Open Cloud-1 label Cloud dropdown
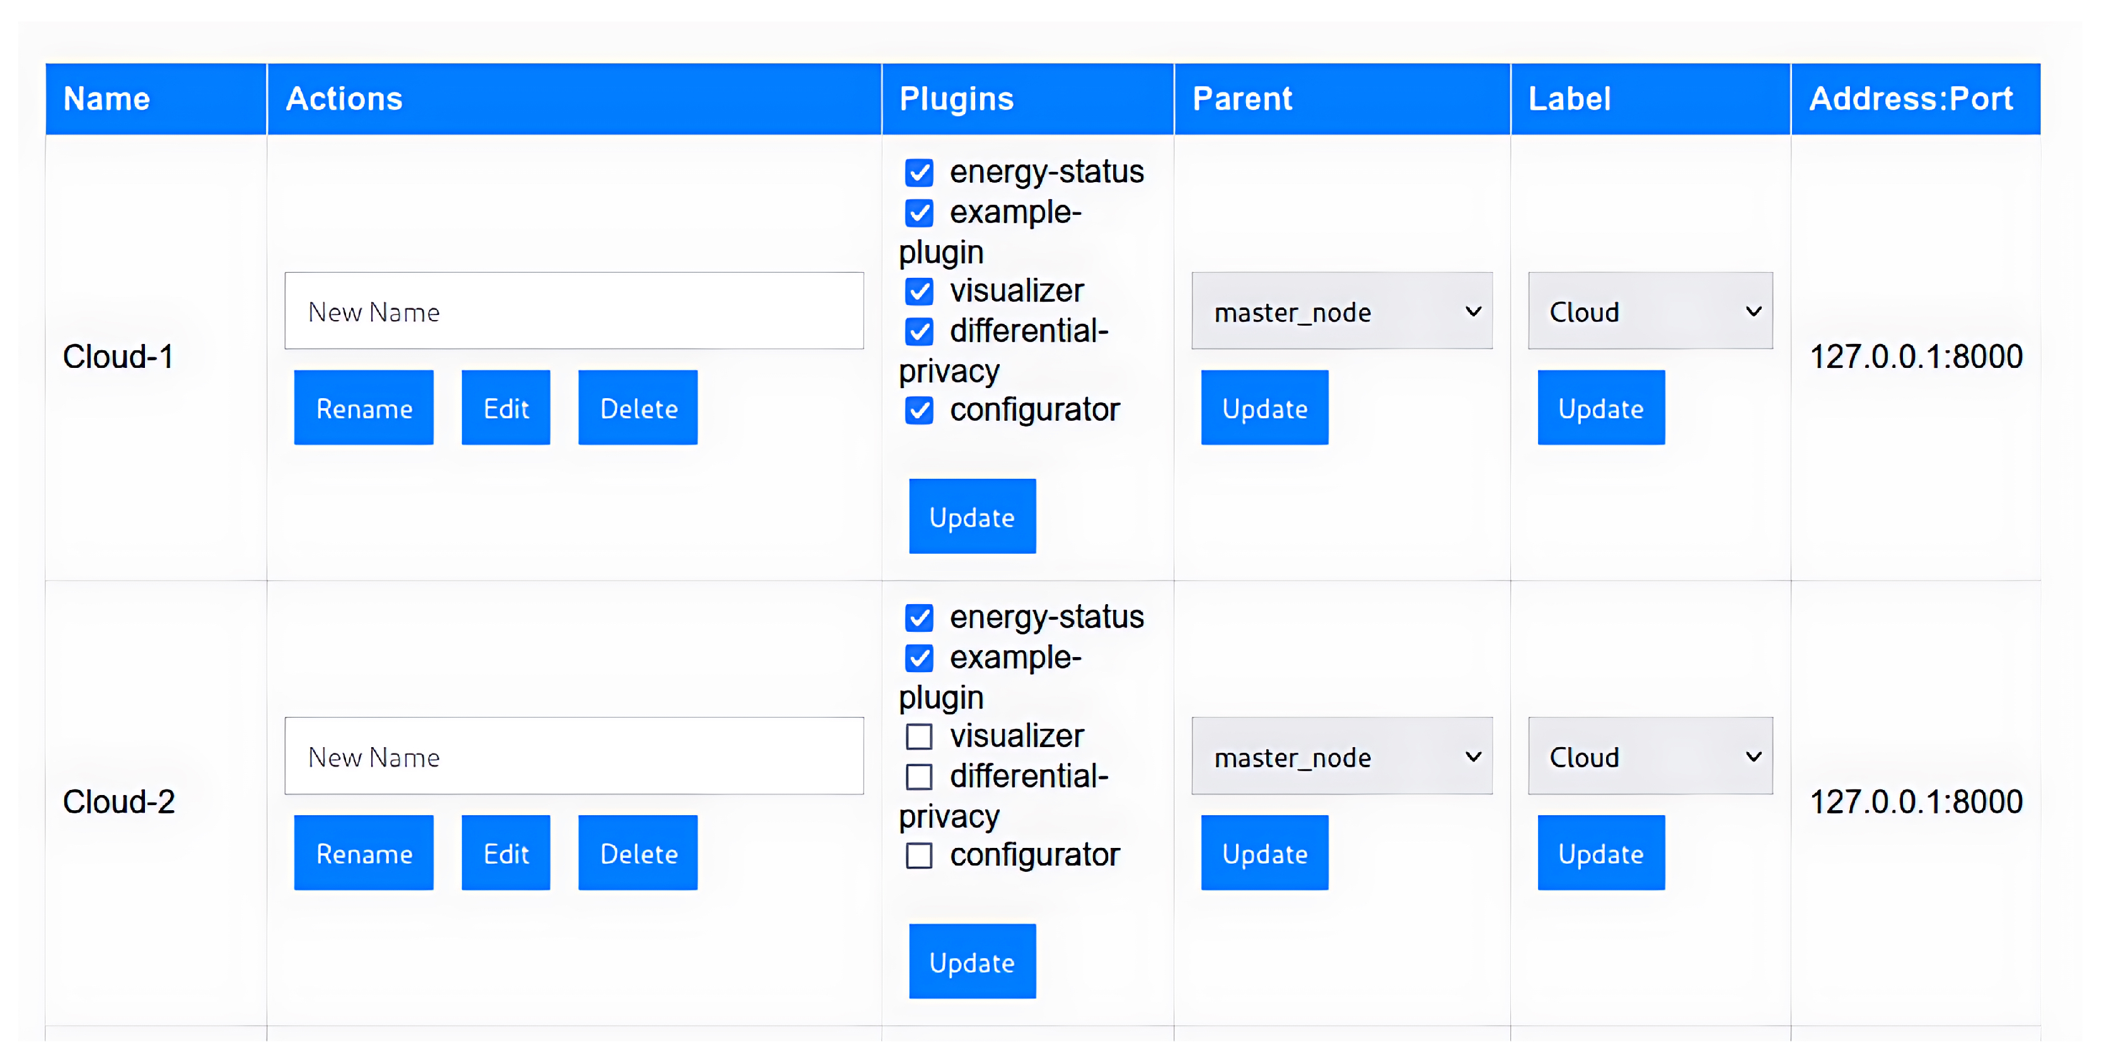The width and height of the screenshot is (2104, 1064). (1650, 311)
